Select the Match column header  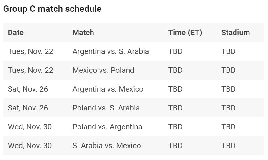pyautogui.click(x=83, y=33)
